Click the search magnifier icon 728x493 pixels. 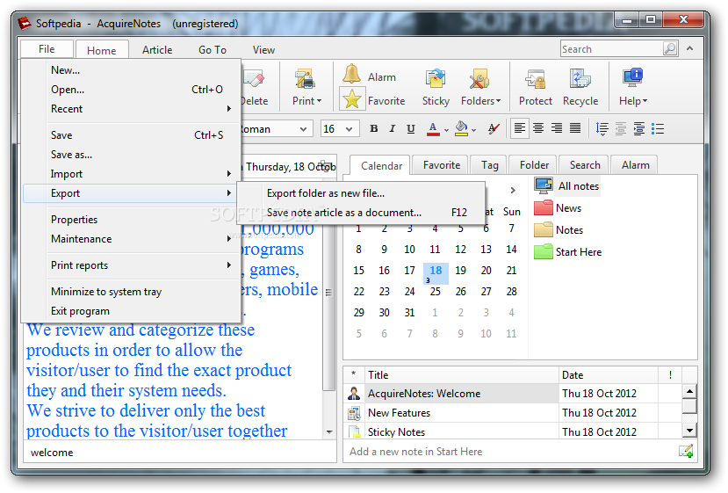coord(670,48)
